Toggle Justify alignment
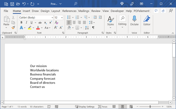176x109 pixels. pyautogui.click(x=84, y=23)
